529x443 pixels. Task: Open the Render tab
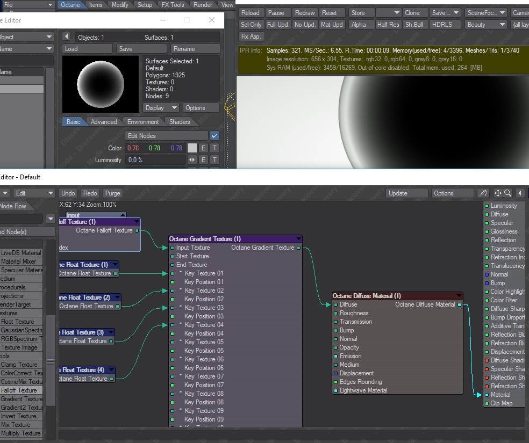[203, 5]
